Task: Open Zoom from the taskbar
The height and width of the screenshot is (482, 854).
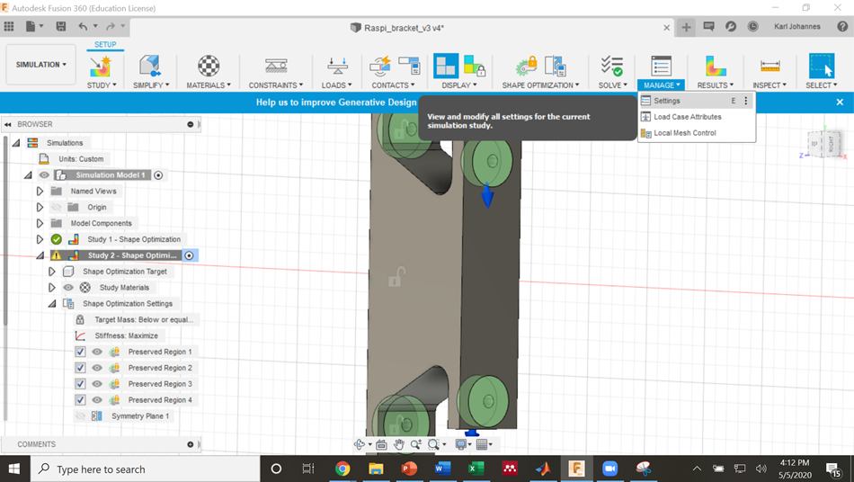Action: point(610,469)
